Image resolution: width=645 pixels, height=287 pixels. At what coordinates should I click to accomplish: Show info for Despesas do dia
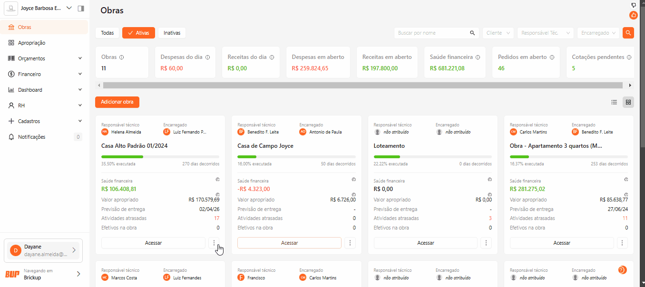coord(207,57)
